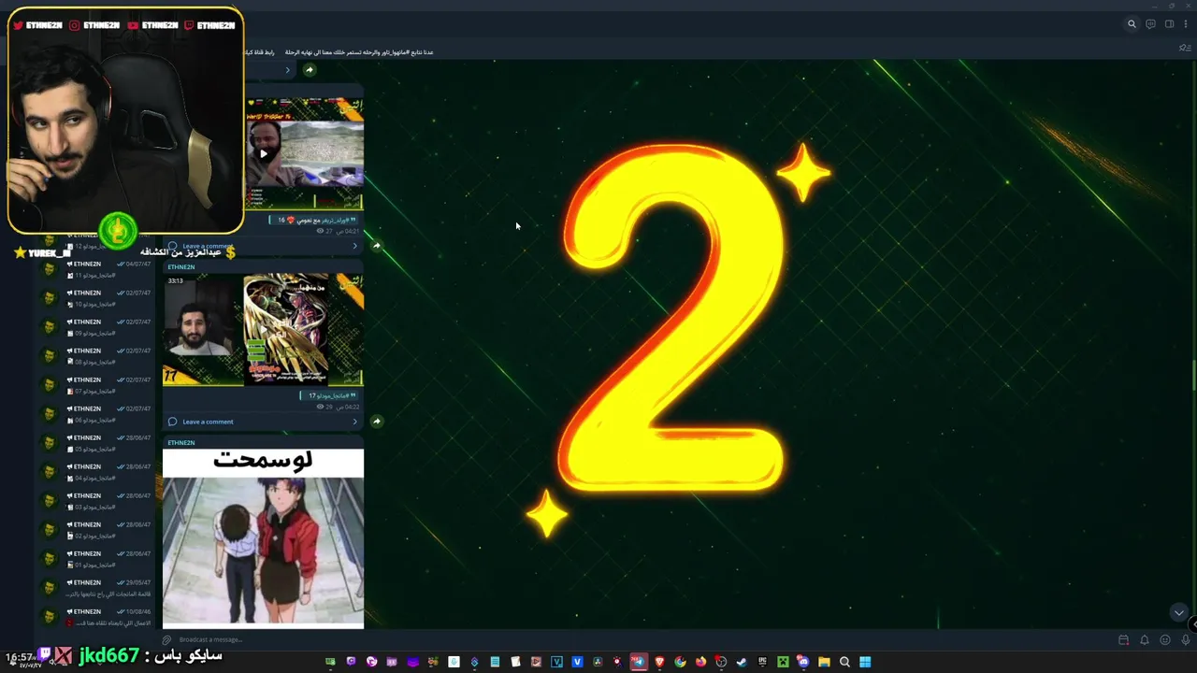Open search in the Telegram channel header
Screen dimensions: 1197x673
1132,24
